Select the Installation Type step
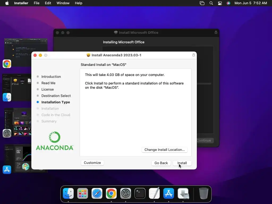 (x=56, y=102)
